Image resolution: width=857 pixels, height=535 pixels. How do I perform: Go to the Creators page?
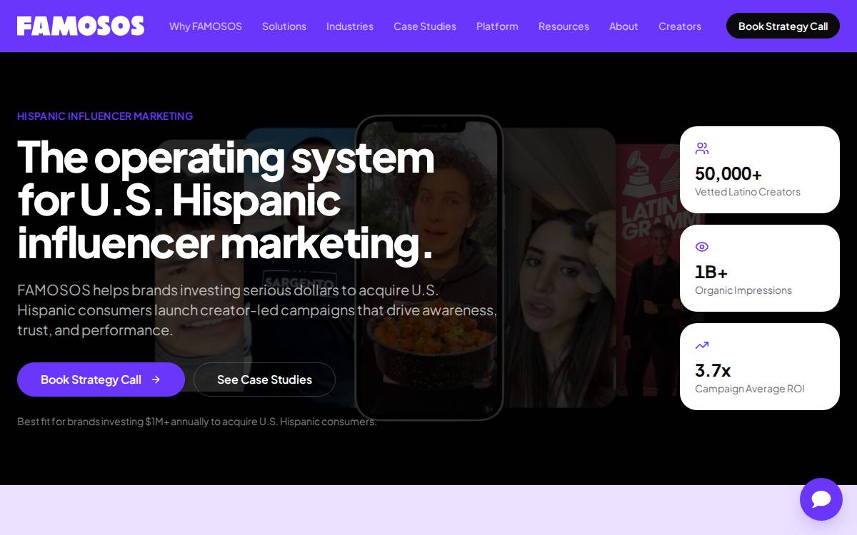(x=680, y=26)
